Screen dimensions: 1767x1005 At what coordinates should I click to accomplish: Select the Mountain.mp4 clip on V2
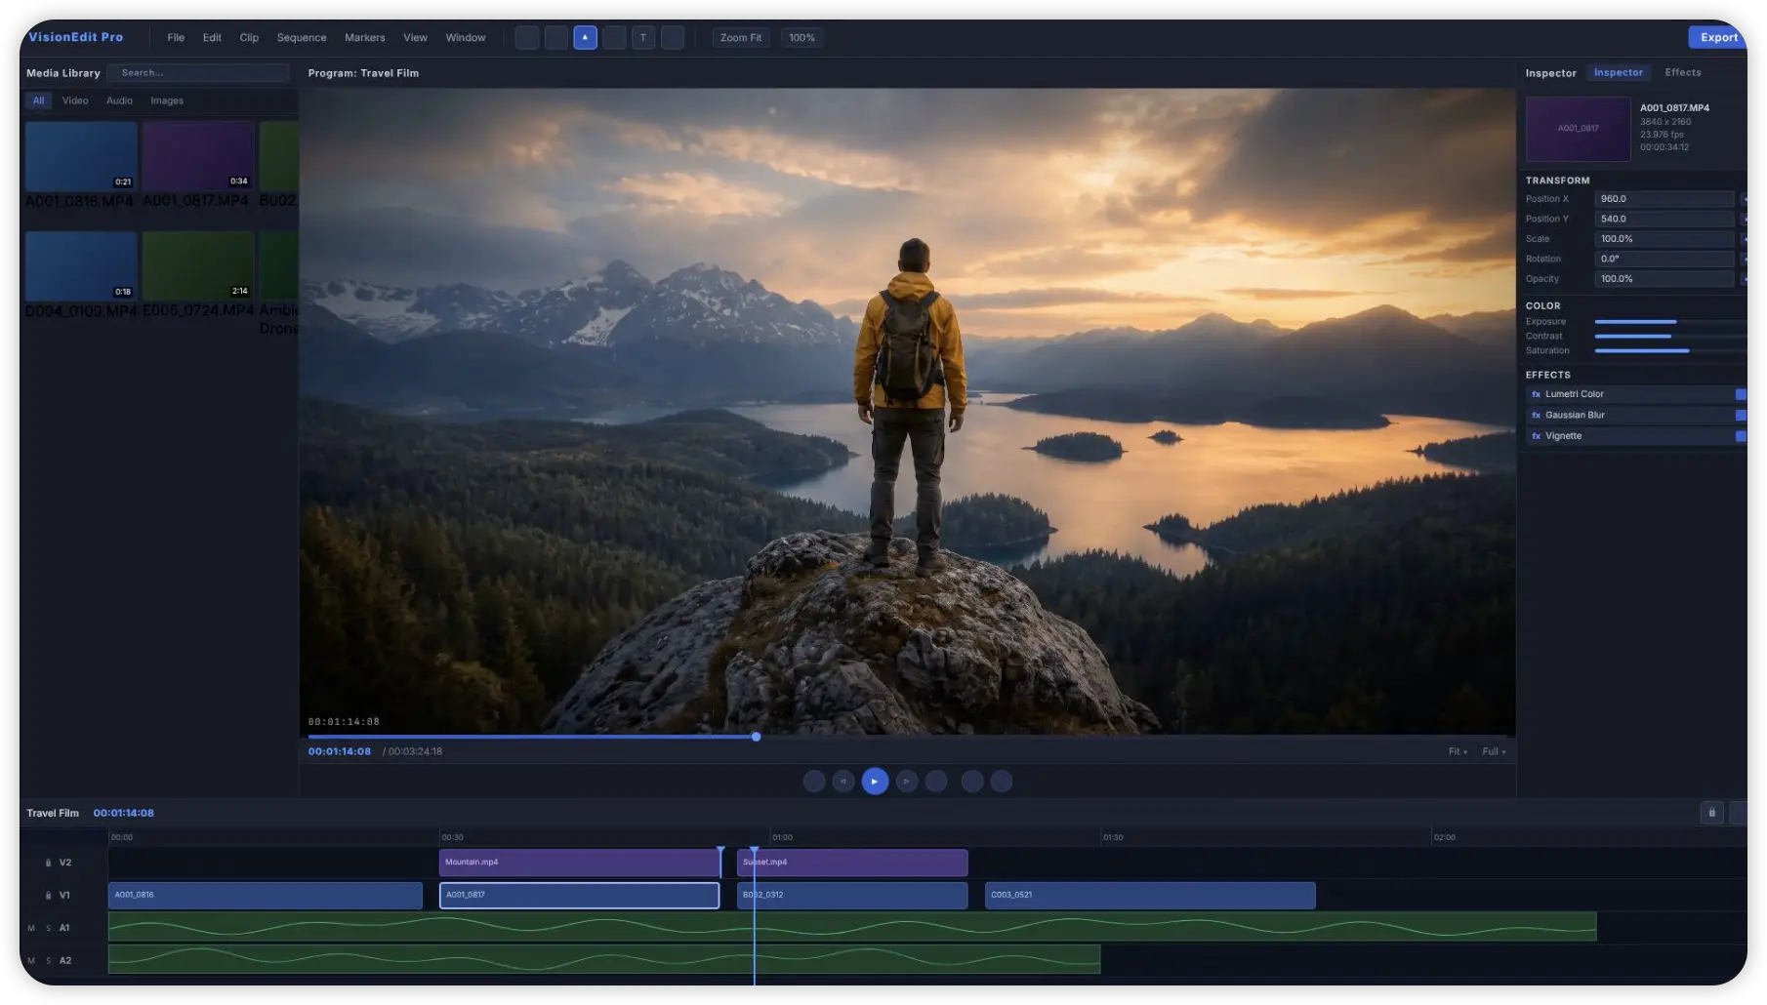tap(579, 863)
